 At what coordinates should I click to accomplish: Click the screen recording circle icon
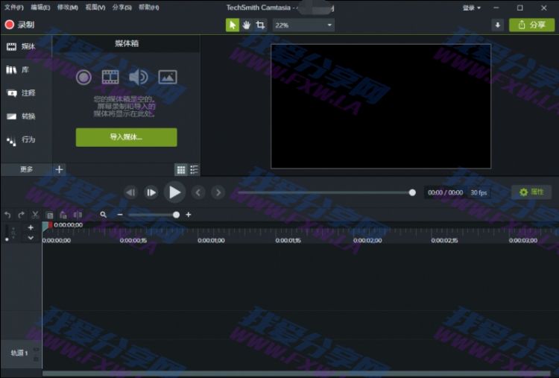pos(83,77)
